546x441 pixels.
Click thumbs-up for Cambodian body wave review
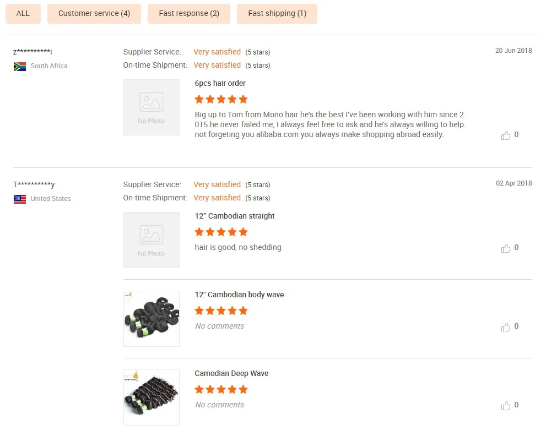coord(506,327)
